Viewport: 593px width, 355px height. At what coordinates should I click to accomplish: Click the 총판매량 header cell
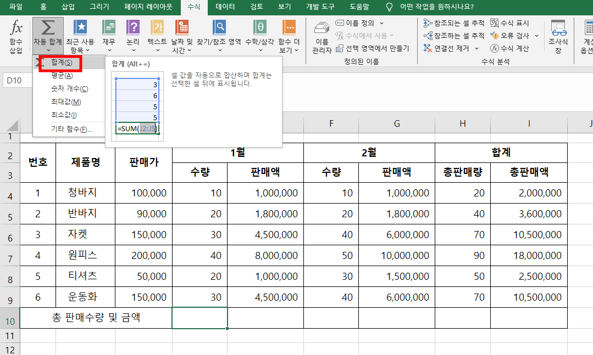(x=463, y=173)
